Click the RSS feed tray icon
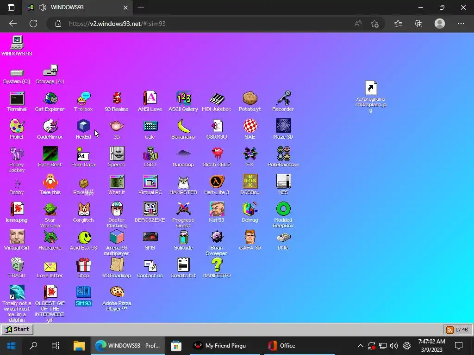The image size is (474, 355). [x=450, y=330]
